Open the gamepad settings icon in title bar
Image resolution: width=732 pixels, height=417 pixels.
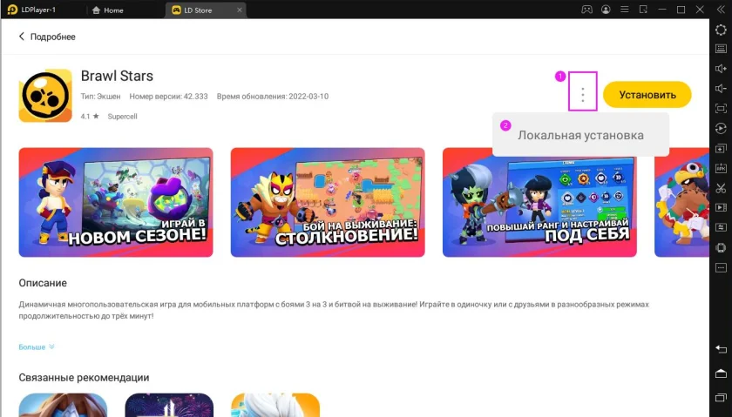(586, 10)
